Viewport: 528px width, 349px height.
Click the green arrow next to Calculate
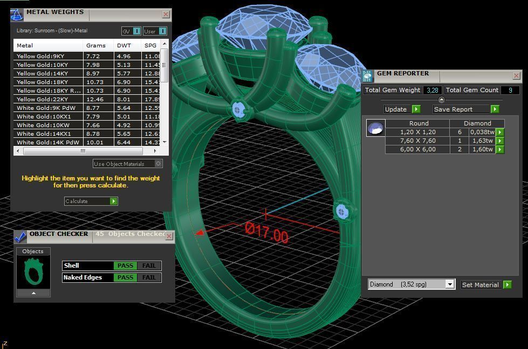[x=114, y=201]
